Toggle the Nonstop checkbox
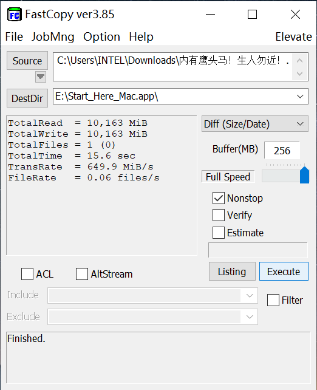The image size is (317, 390). click(219, 198)
